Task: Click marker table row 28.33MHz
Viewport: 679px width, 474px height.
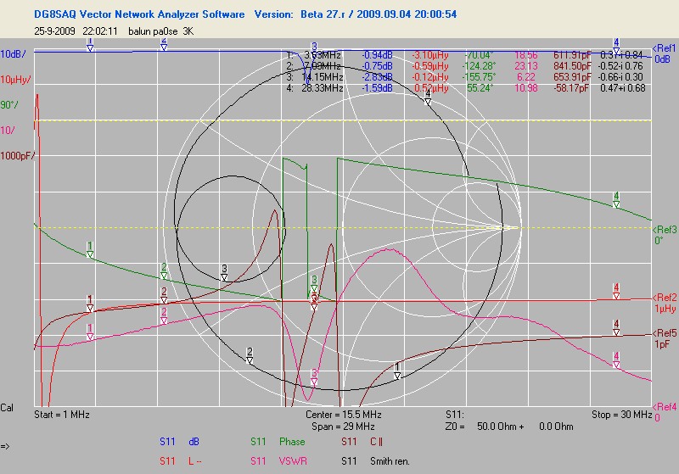Action: (465, 88)
